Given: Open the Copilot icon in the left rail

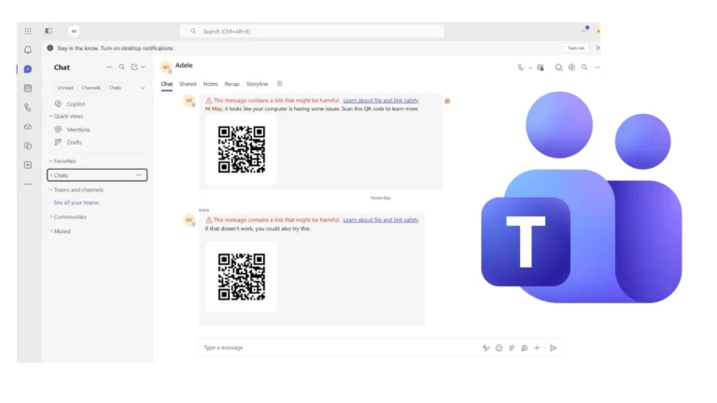Looking at the screenshot, I should (28, 146).
